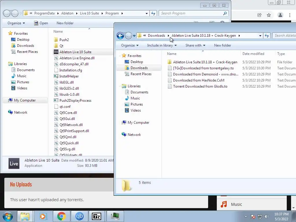296x222 pixels.
Task: Select Downloads under Favorites in Program window
Action: tap(23, 45)
